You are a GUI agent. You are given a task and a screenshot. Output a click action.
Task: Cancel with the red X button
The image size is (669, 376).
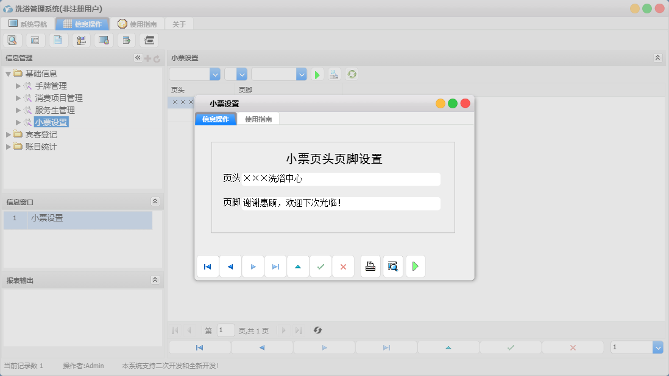point(343,266)
